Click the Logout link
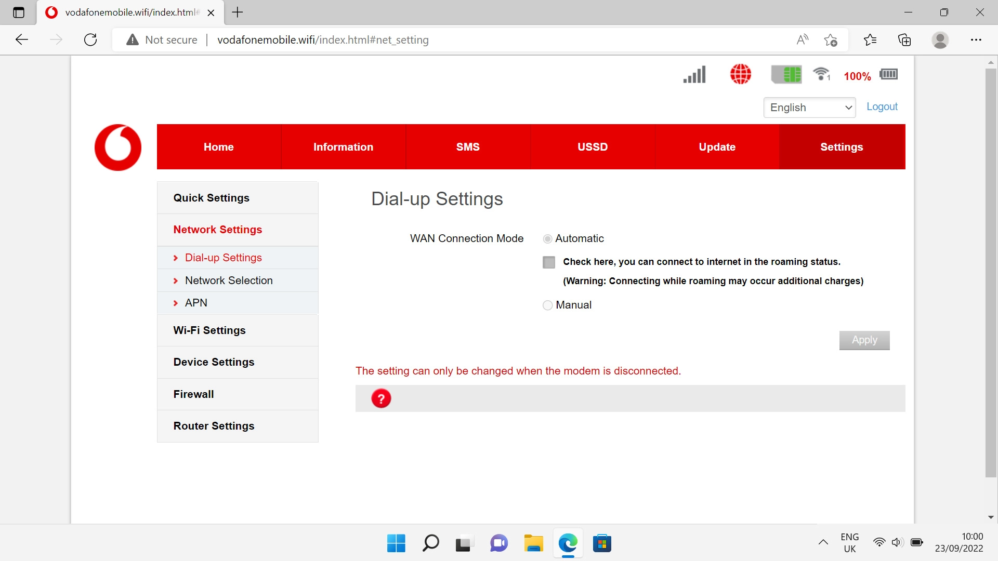 [882, 106]
